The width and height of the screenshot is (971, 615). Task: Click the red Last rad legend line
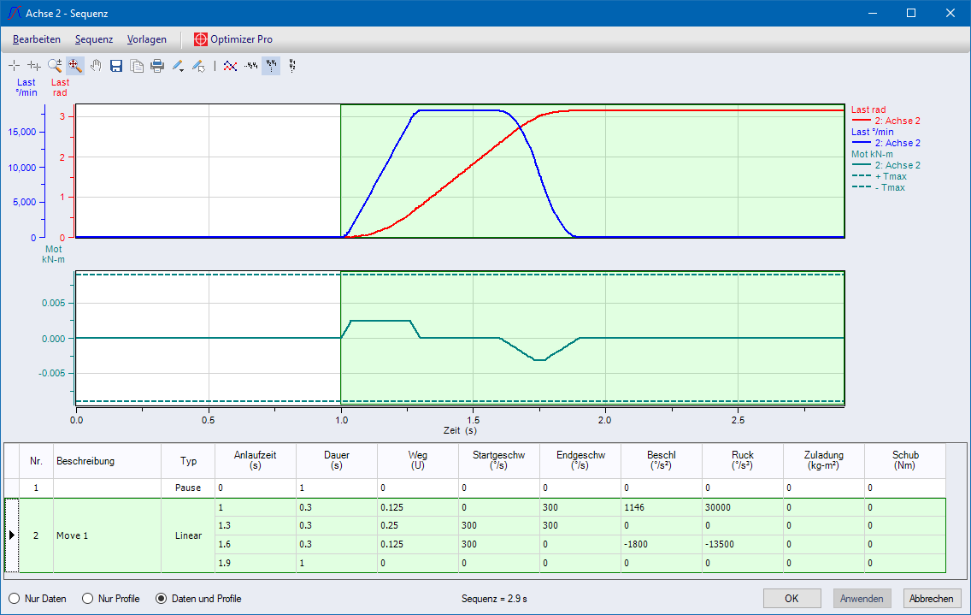click(862, 121)
